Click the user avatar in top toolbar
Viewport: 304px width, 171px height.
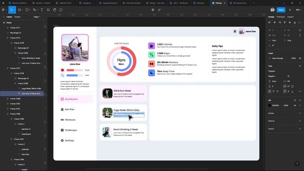(x=272, y=10)
